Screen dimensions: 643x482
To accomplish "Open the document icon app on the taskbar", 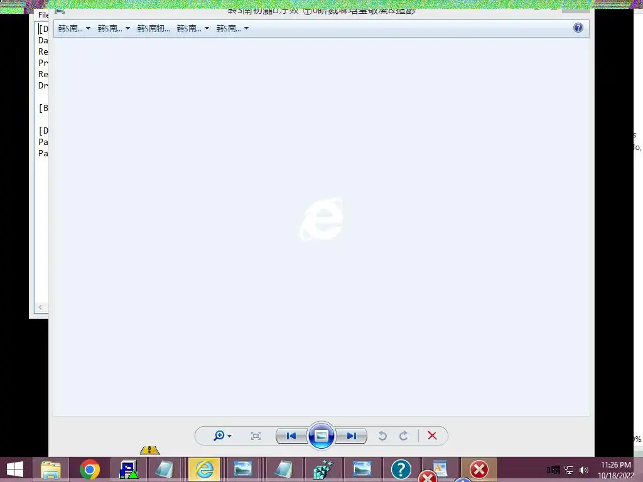I will pos(440,469).
